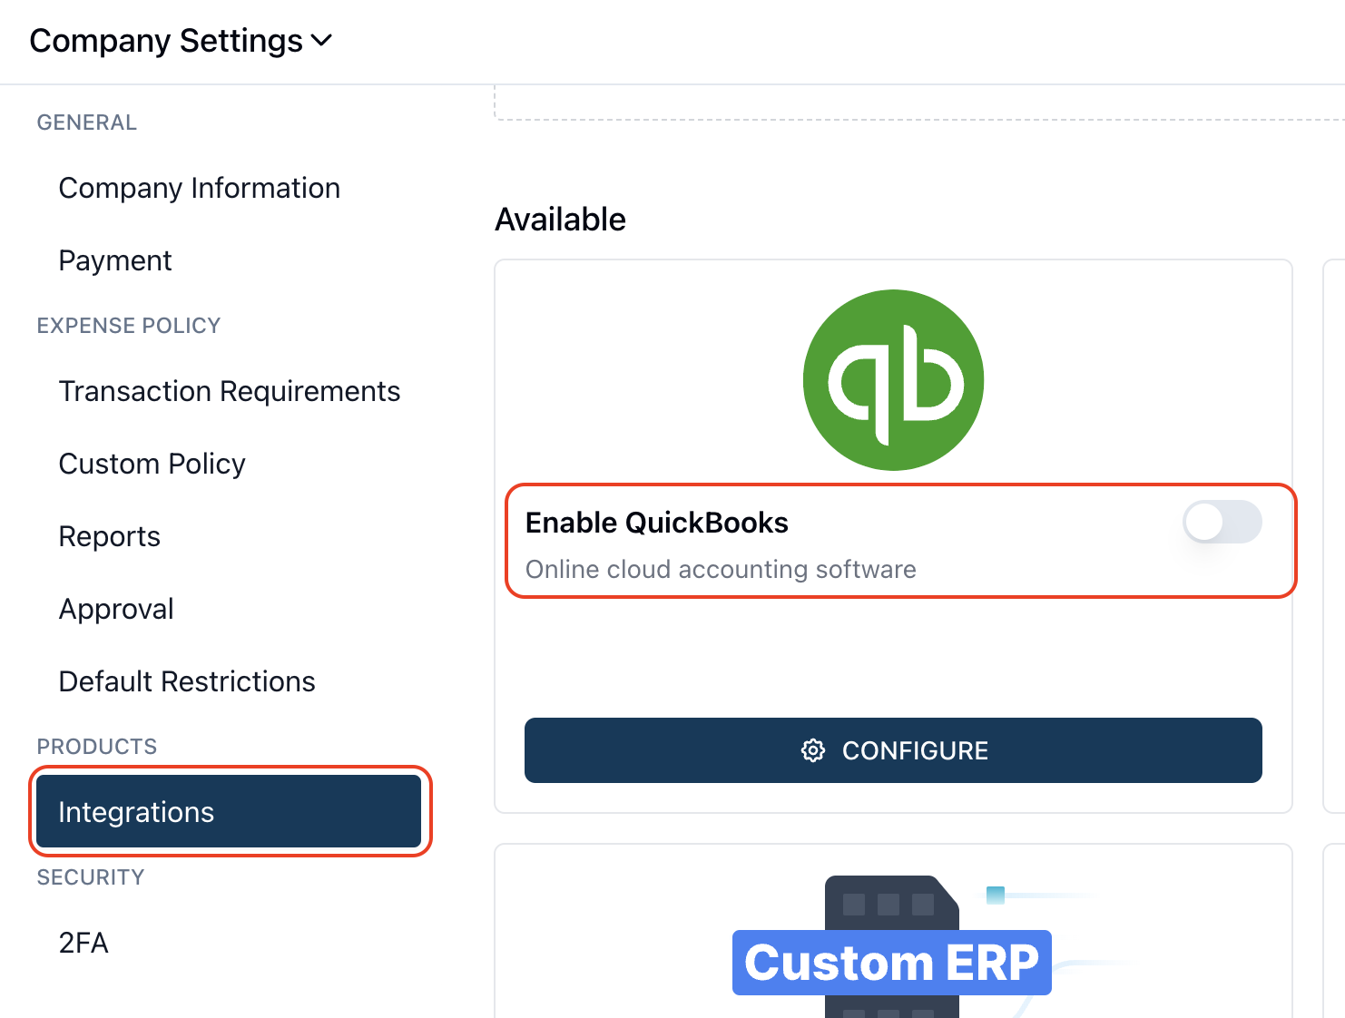Navigate to Reports settings
The height and width of the screenshot is (1018, 1345).
(x=110, y=536)
